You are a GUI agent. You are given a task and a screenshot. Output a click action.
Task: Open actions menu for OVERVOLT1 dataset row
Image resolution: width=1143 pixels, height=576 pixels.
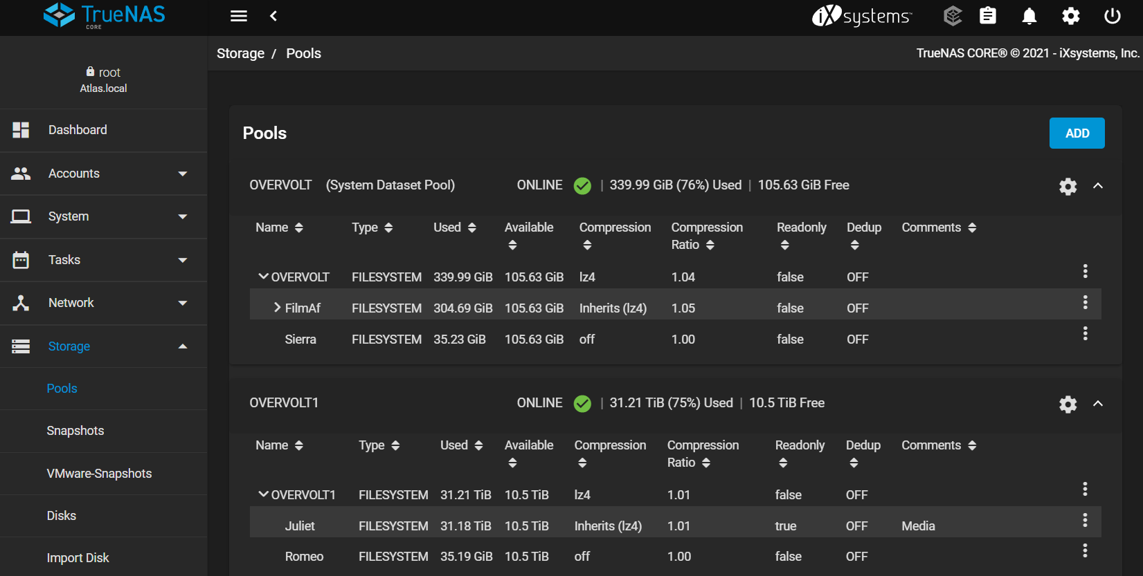[1085, 489]
